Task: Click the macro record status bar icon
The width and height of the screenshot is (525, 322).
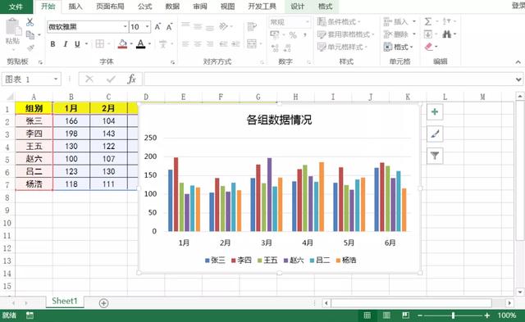Action: (30, 315)
